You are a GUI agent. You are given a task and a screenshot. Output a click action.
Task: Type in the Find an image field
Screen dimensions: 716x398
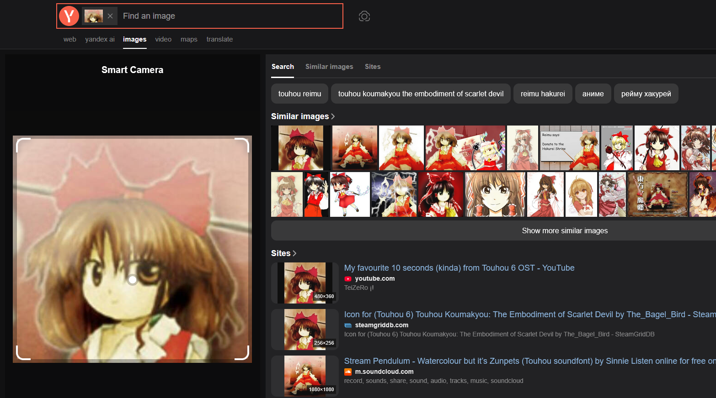pyautogui.click(x=229, y=16)
